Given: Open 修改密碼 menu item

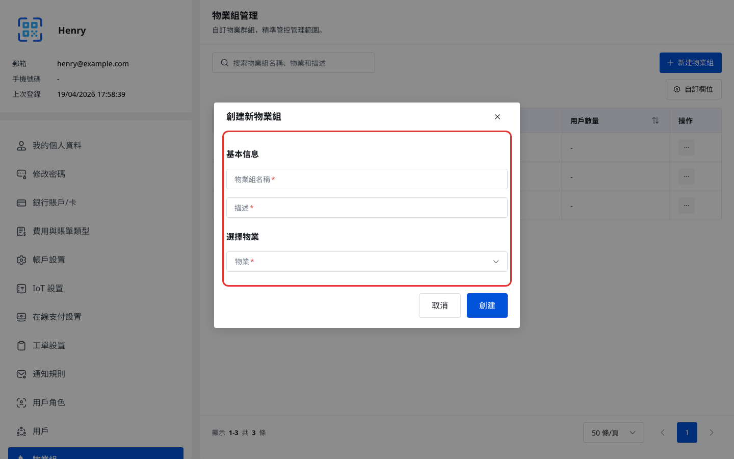Looking at the screenshot, I should pos(96,174).
